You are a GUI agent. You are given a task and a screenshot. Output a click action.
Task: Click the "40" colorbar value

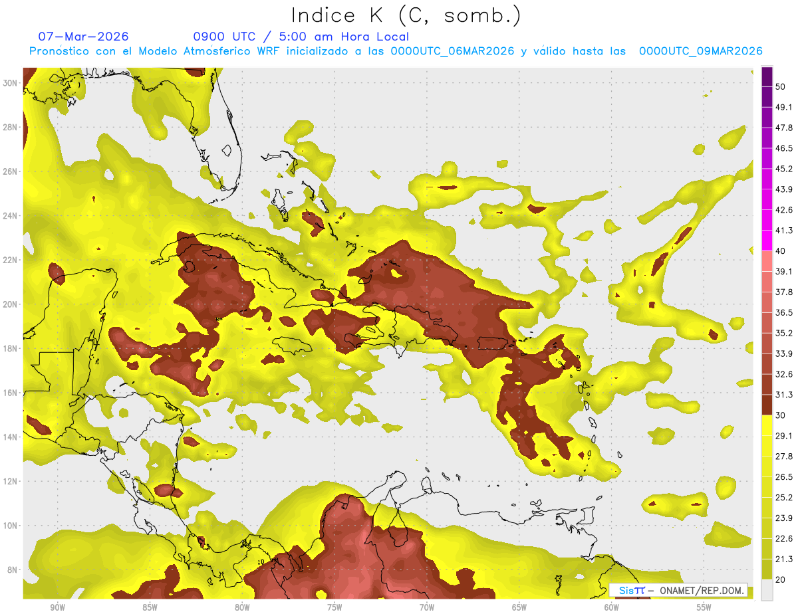point(781,251)
